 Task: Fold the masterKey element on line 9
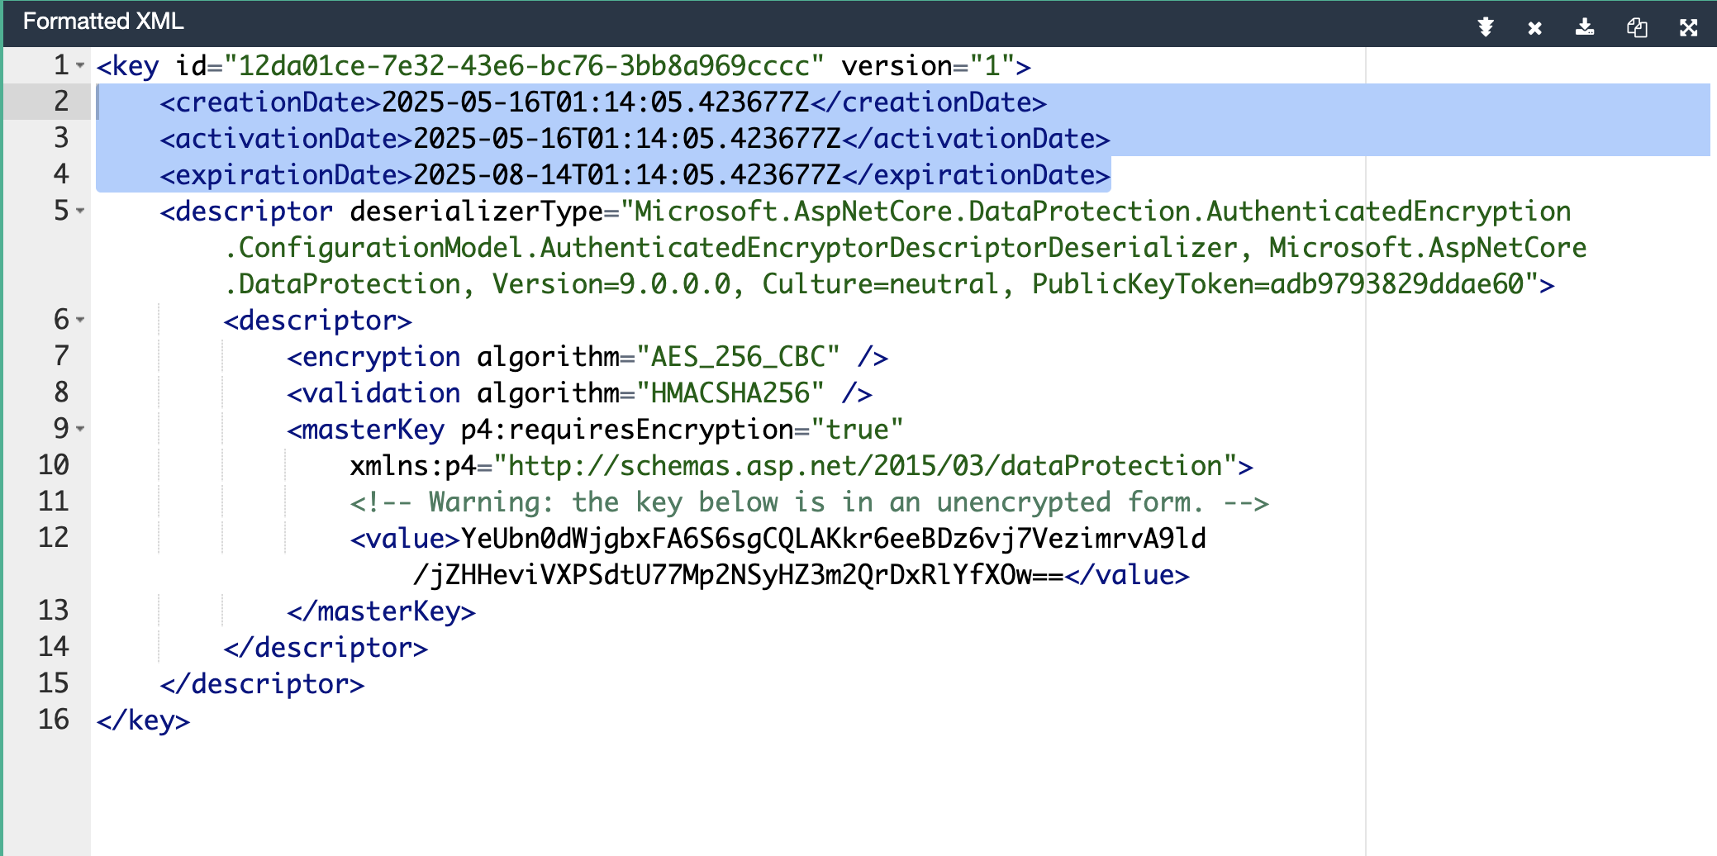coord(80,429)
